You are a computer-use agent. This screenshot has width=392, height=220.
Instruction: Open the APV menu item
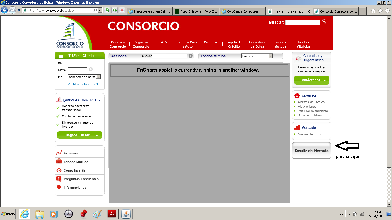pyautogui.click(x=164, y=42)
